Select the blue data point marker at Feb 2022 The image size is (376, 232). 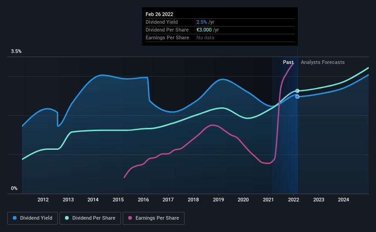297,97
